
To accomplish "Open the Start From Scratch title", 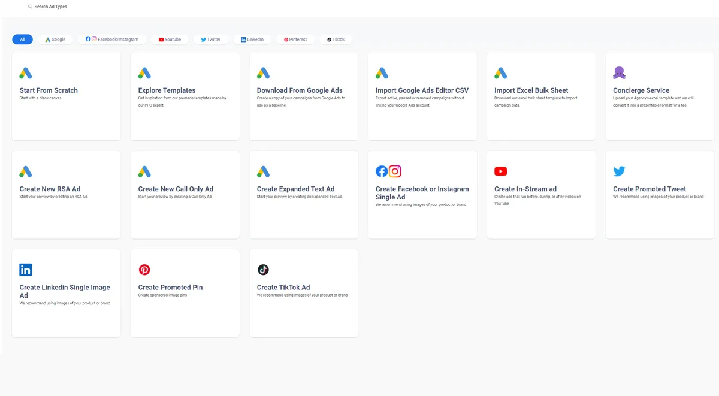I will tap(49, 90).
